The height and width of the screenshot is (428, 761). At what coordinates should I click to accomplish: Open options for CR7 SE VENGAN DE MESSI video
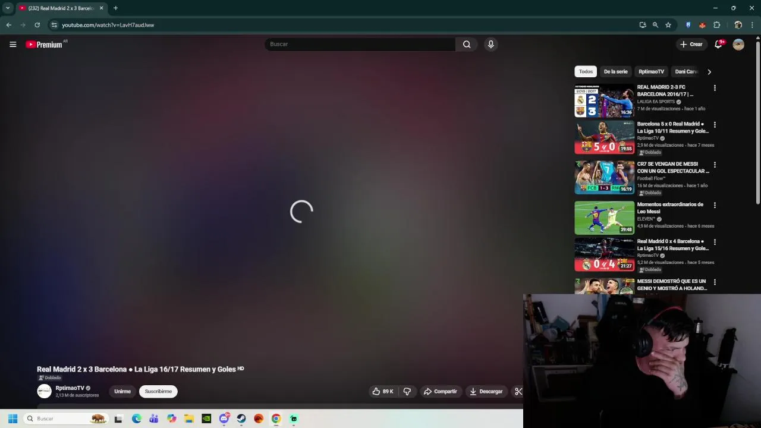click(x=715, y=165)
